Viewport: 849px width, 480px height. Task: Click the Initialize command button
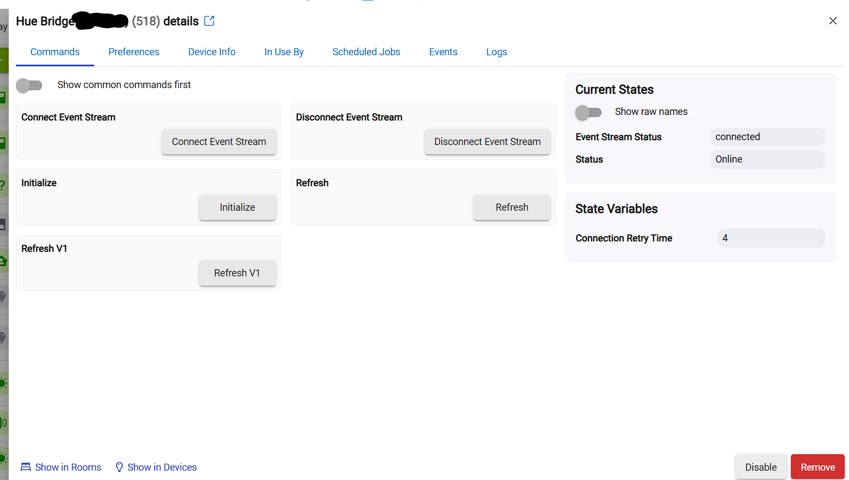click(237, 207)
